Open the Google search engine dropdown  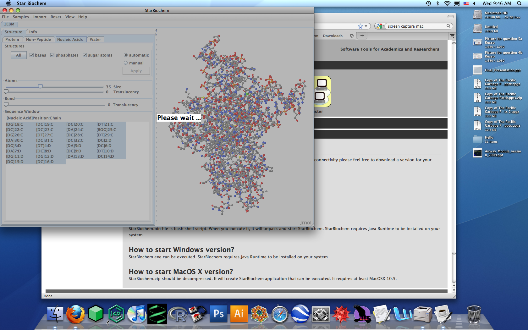pyautogui.click(x=380, y=26)
